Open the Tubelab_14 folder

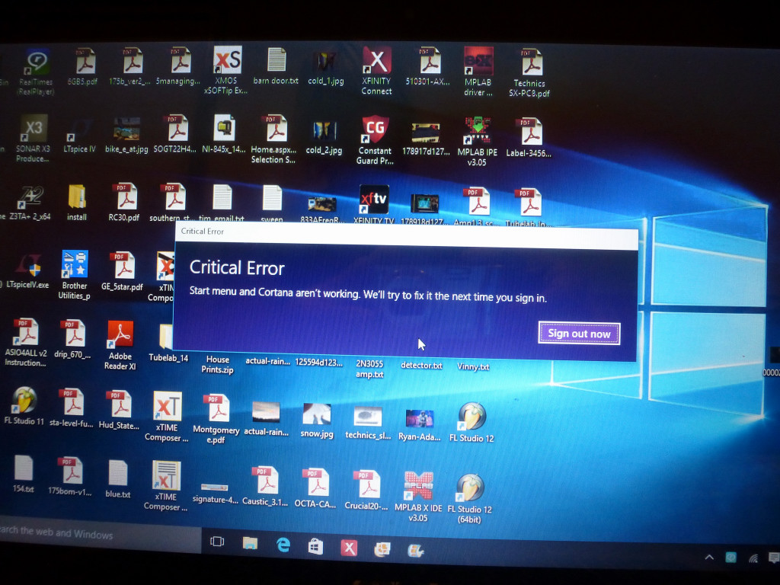tap(168, 343)
